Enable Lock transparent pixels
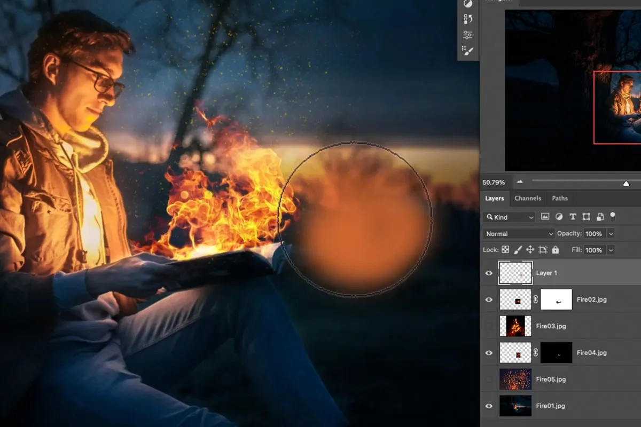 (x=505, y=250)
